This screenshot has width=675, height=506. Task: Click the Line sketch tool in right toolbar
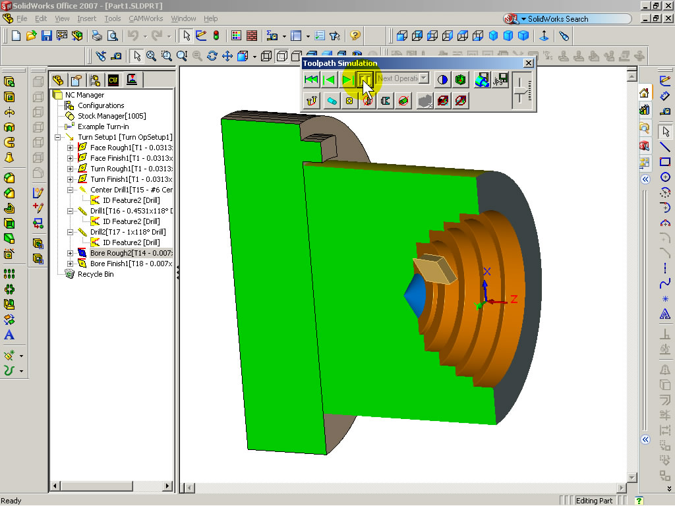click(665, 147)
